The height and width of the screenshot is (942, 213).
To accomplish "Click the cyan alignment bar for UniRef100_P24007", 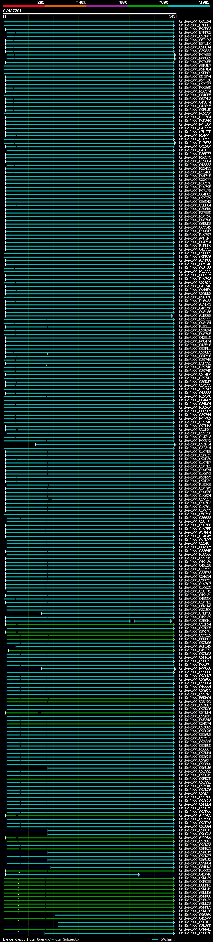I will pos(90,136).
